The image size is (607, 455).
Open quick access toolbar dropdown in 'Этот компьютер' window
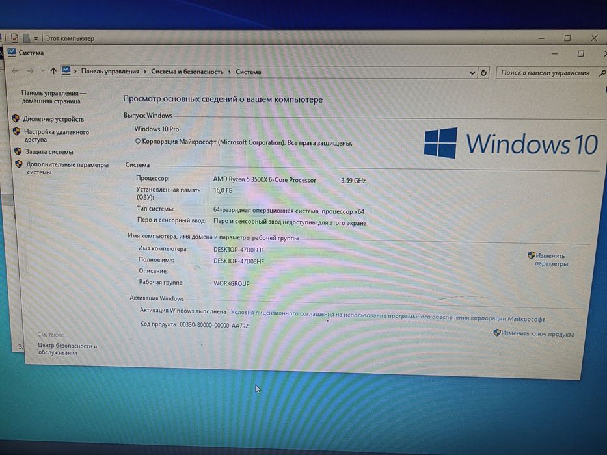[36, 38]
